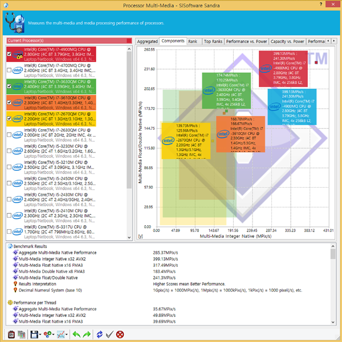Click the [y] axis toggle below chart
The image size is (342, 342).
[140, 236]
